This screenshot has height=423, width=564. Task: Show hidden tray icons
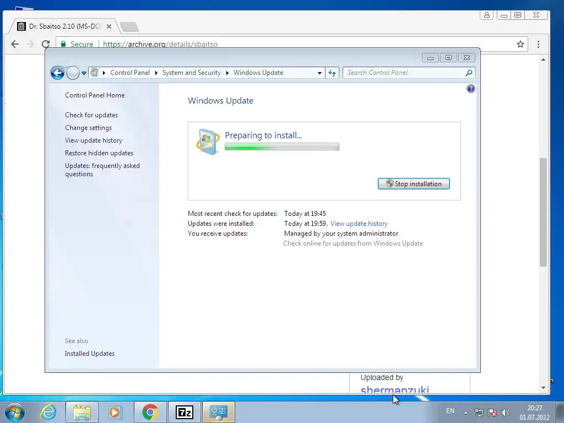pos(465,413)
